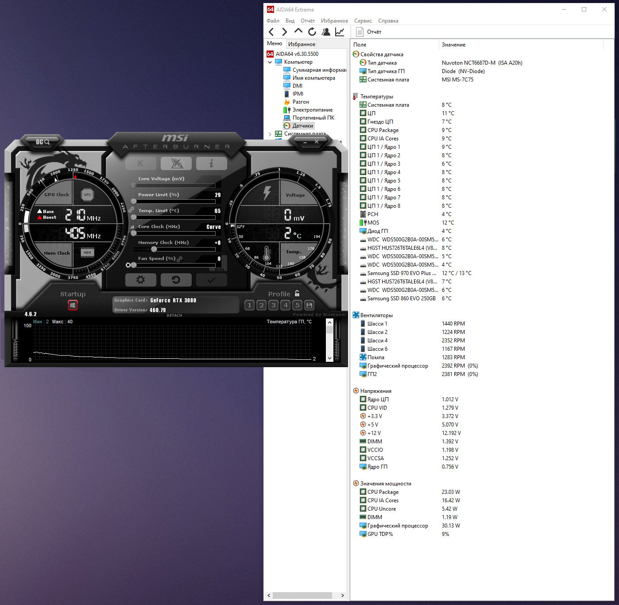Viewport: 619px width, 605px height.
Task: Collapse the Компьютер tree node
Action: [270, 62]
